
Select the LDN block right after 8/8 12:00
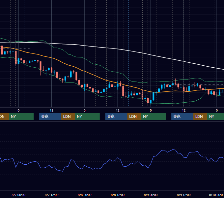134,116
